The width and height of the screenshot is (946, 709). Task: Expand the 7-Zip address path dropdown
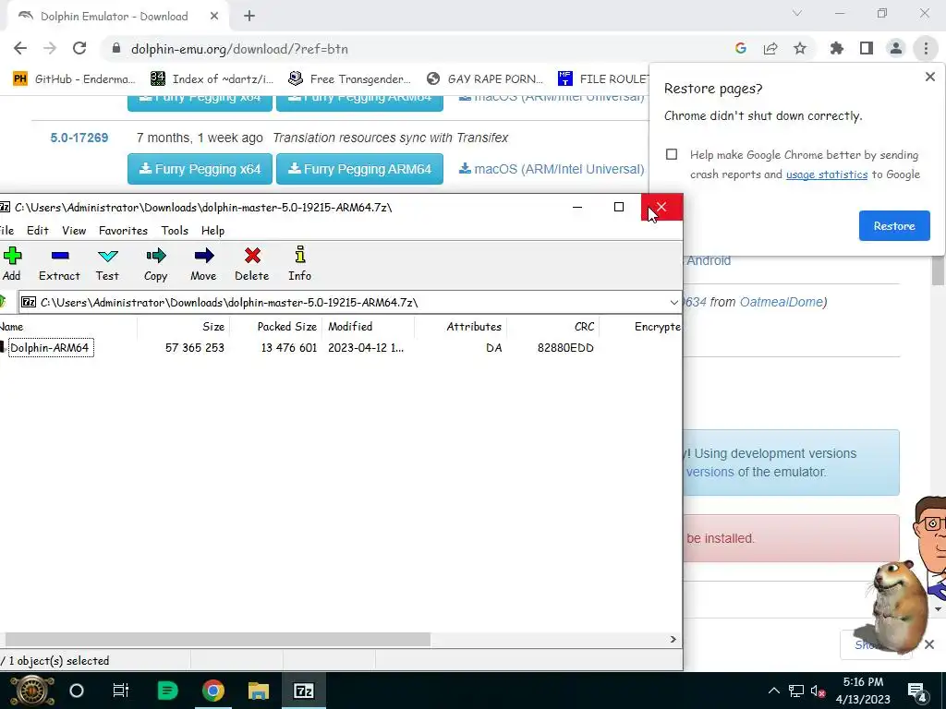(x=673, y=302)
